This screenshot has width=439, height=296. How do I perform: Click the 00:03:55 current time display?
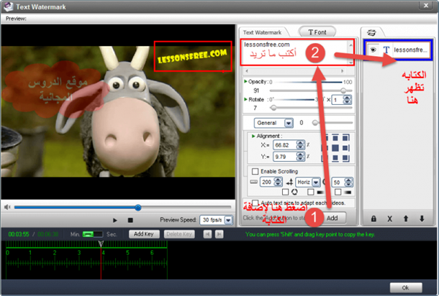pos(19,234)
